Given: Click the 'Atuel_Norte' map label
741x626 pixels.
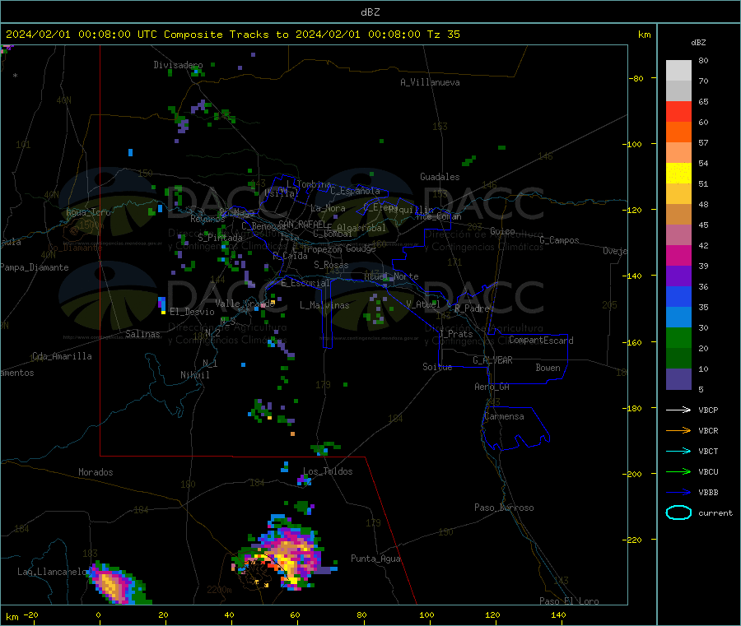Looking at the screenshot, I should (391, 276).
